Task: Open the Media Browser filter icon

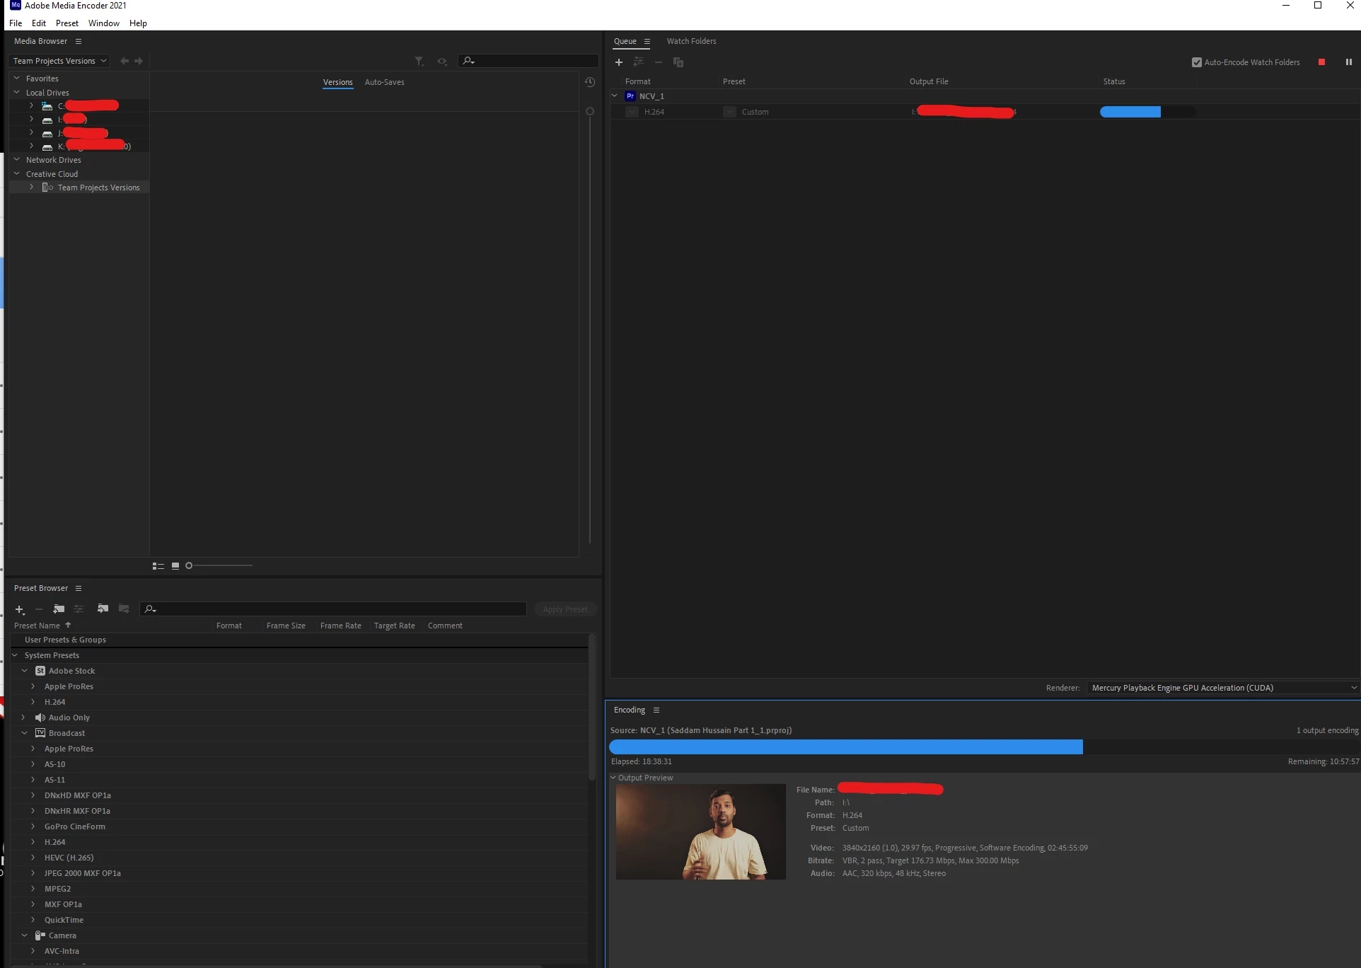Action: 419,62
